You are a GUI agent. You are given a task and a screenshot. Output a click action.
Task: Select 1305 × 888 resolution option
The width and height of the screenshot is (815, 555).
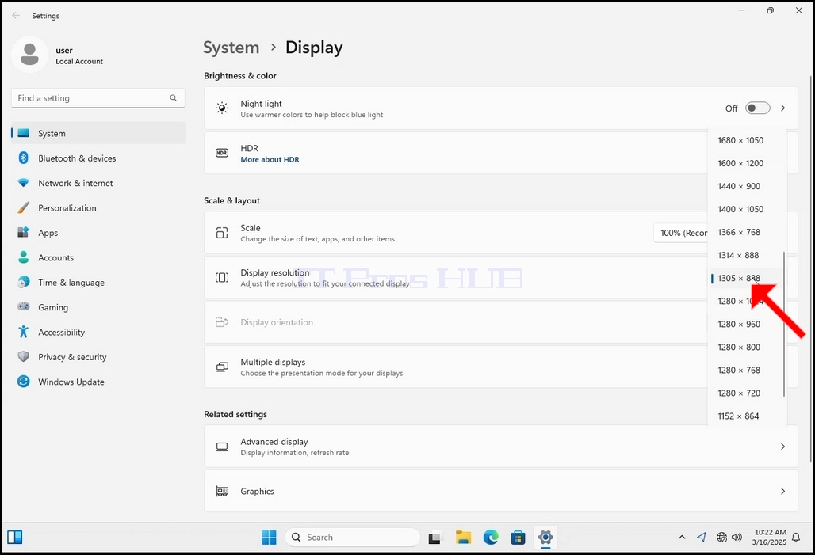747,278
